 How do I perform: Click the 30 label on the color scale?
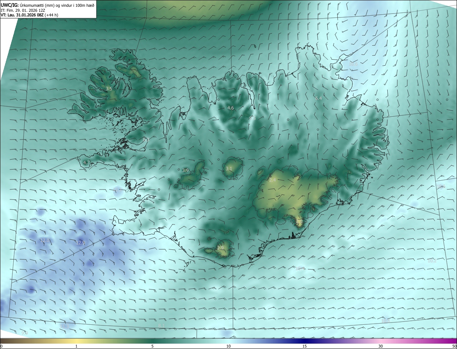click(x=381, y=346)
